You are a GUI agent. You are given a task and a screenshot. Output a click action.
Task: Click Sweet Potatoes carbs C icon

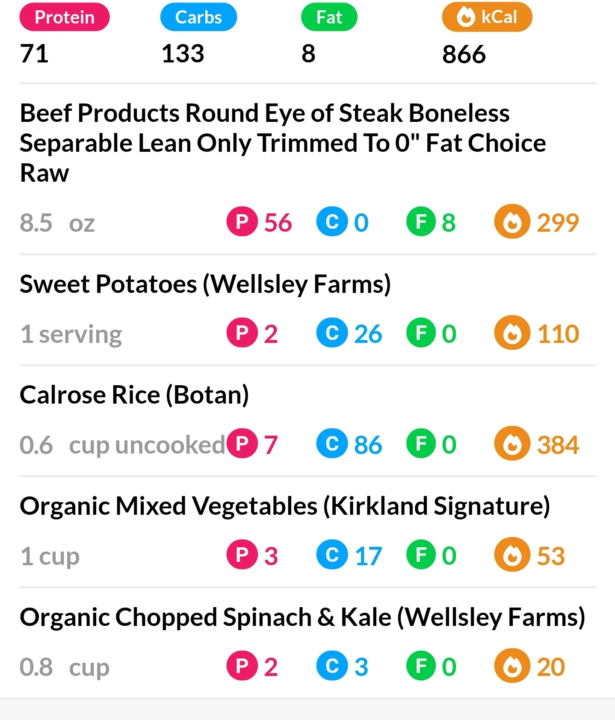pyautogui.click(x=332, y=333)
